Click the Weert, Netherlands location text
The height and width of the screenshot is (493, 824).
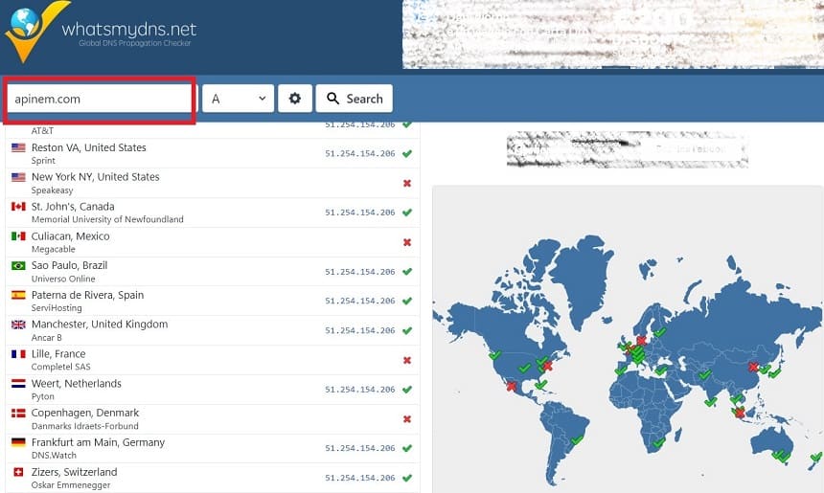pyautogui.click(x=77, y=384)
